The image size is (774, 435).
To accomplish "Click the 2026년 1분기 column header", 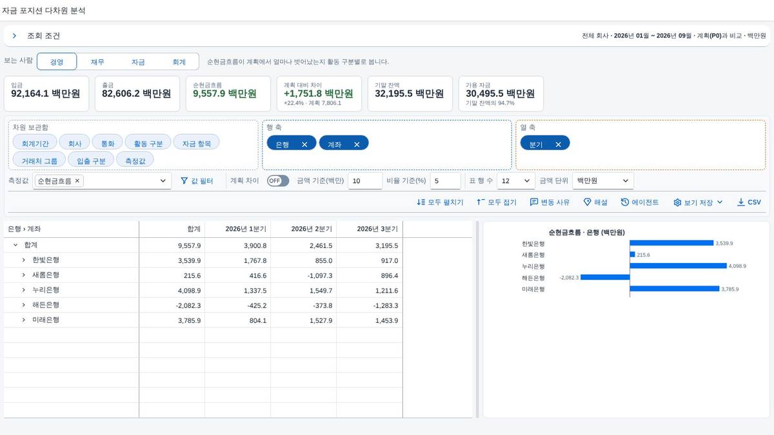I will click(x=238, y=229).
